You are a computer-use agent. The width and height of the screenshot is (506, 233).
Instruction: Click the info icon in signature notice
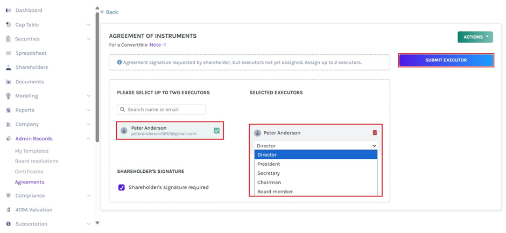pos(120,62)
